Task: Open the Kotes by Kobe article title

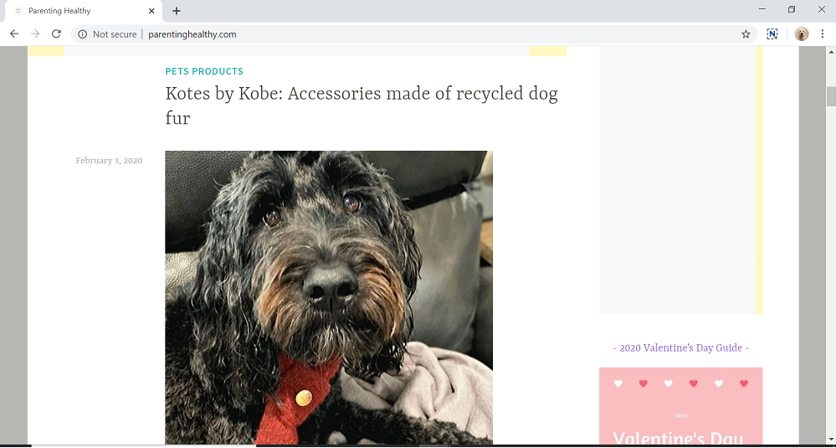Action: point(362,106)
